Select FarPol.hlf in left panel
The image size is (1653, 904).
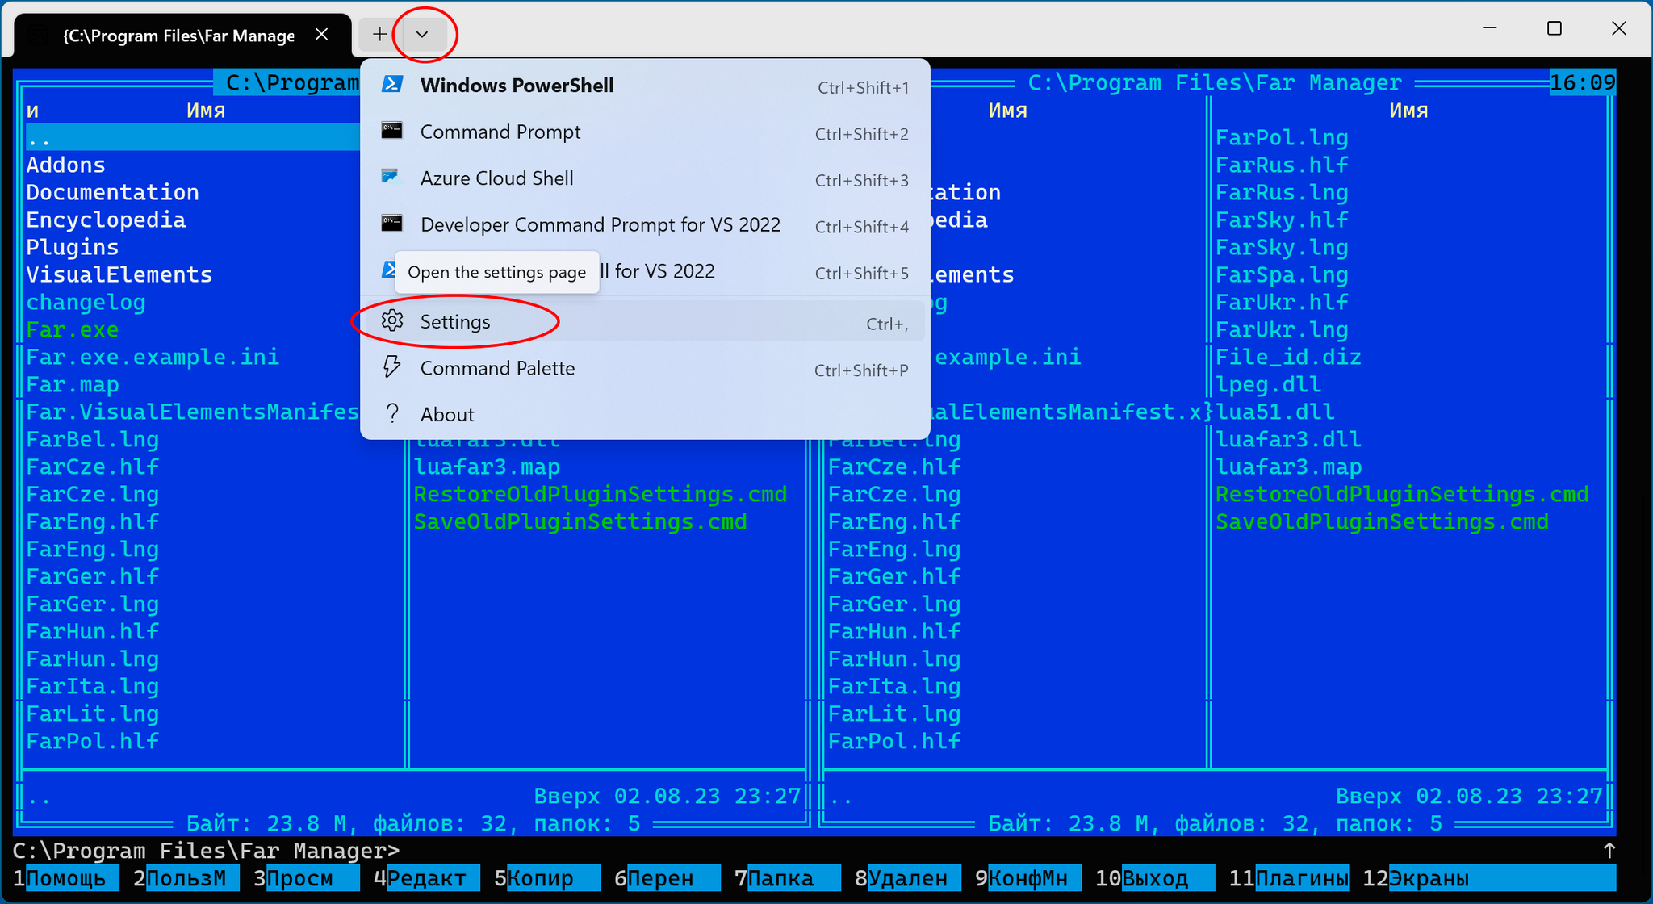coord(93,741)
